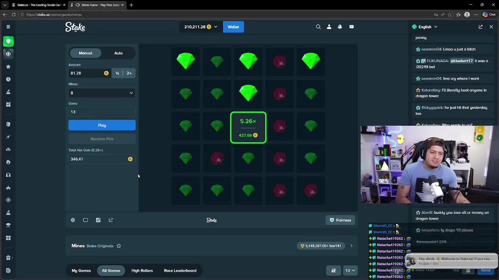Click the Gems field showing 13

[x=102, y=112]
